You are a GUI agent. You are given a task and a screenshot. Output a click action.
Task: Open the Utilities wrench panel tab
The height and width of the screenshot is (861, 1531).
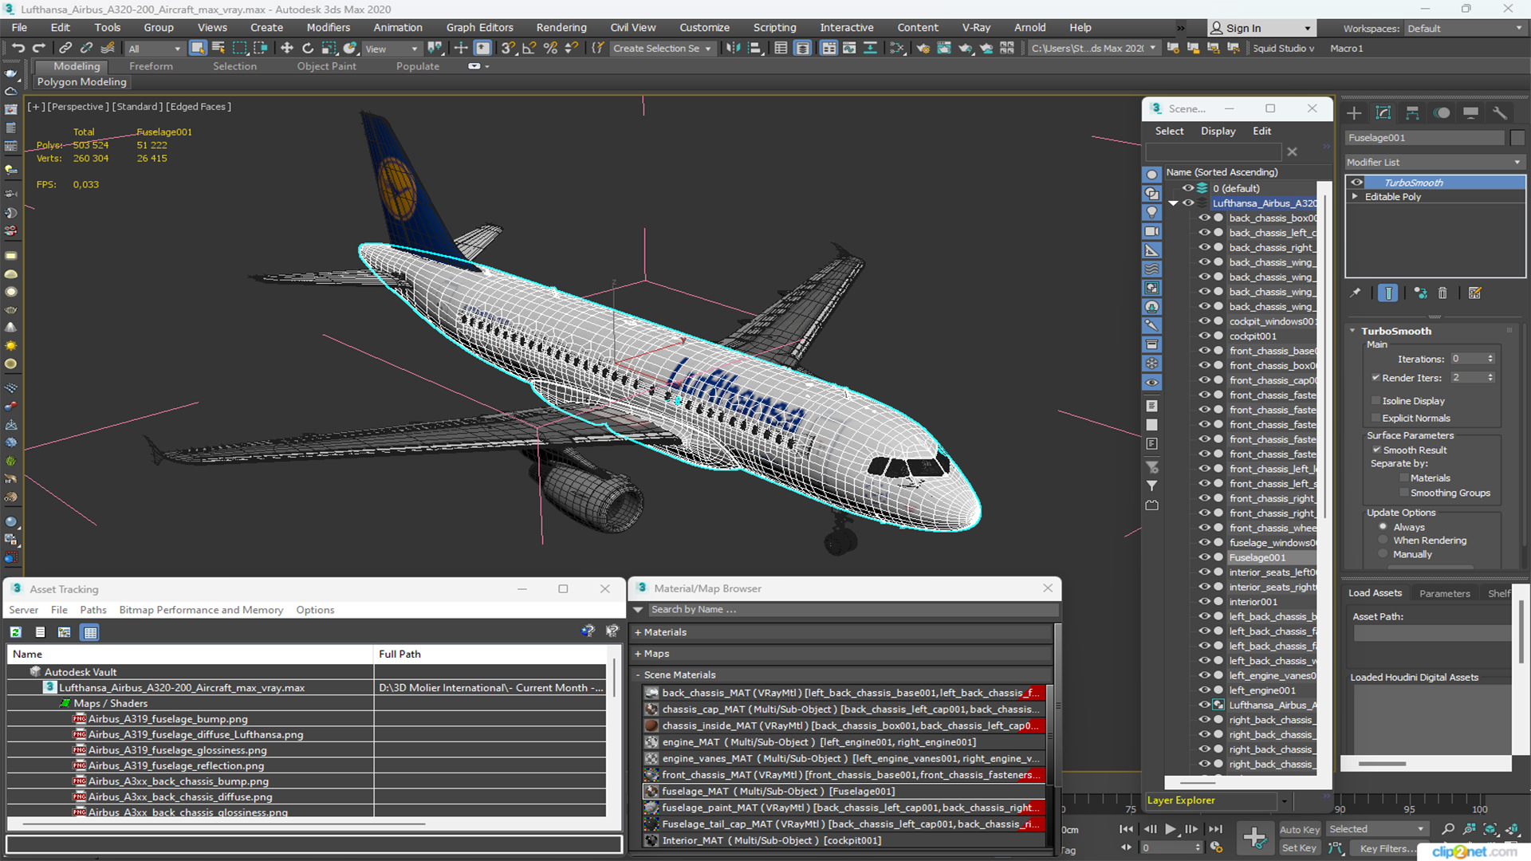click(1500, 113)
